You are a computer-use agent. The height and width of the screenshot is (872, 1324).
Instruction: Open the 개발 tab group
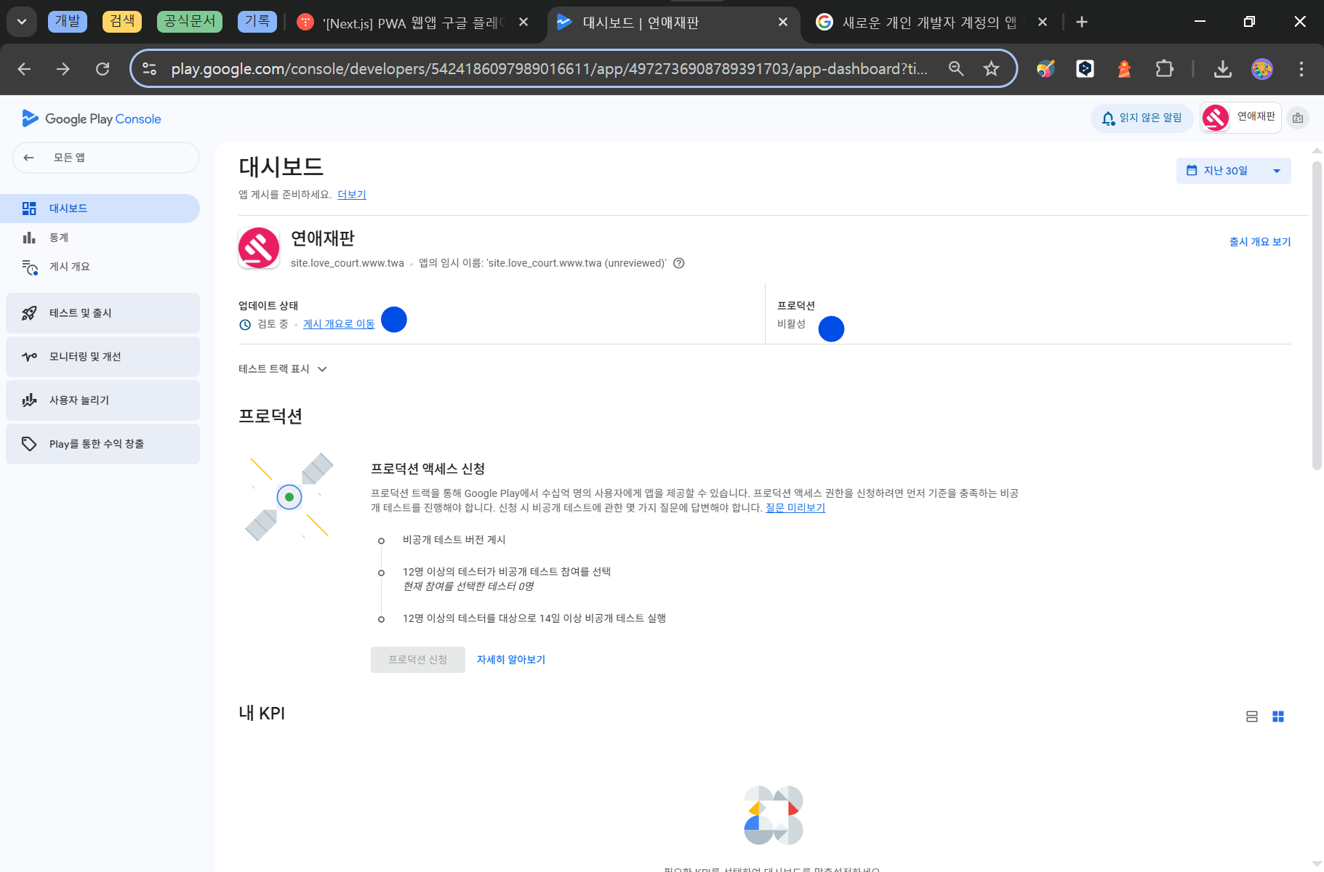(x=68, y=21)
